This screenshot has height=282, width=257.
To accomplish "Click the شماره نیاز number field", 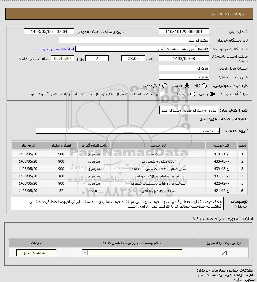I will click(184, 31).
